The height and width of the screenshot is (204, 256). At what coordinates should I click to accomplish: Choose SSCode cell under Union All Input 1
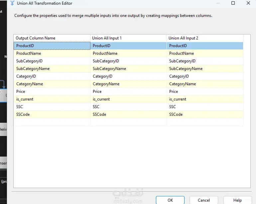click(128, 114)
